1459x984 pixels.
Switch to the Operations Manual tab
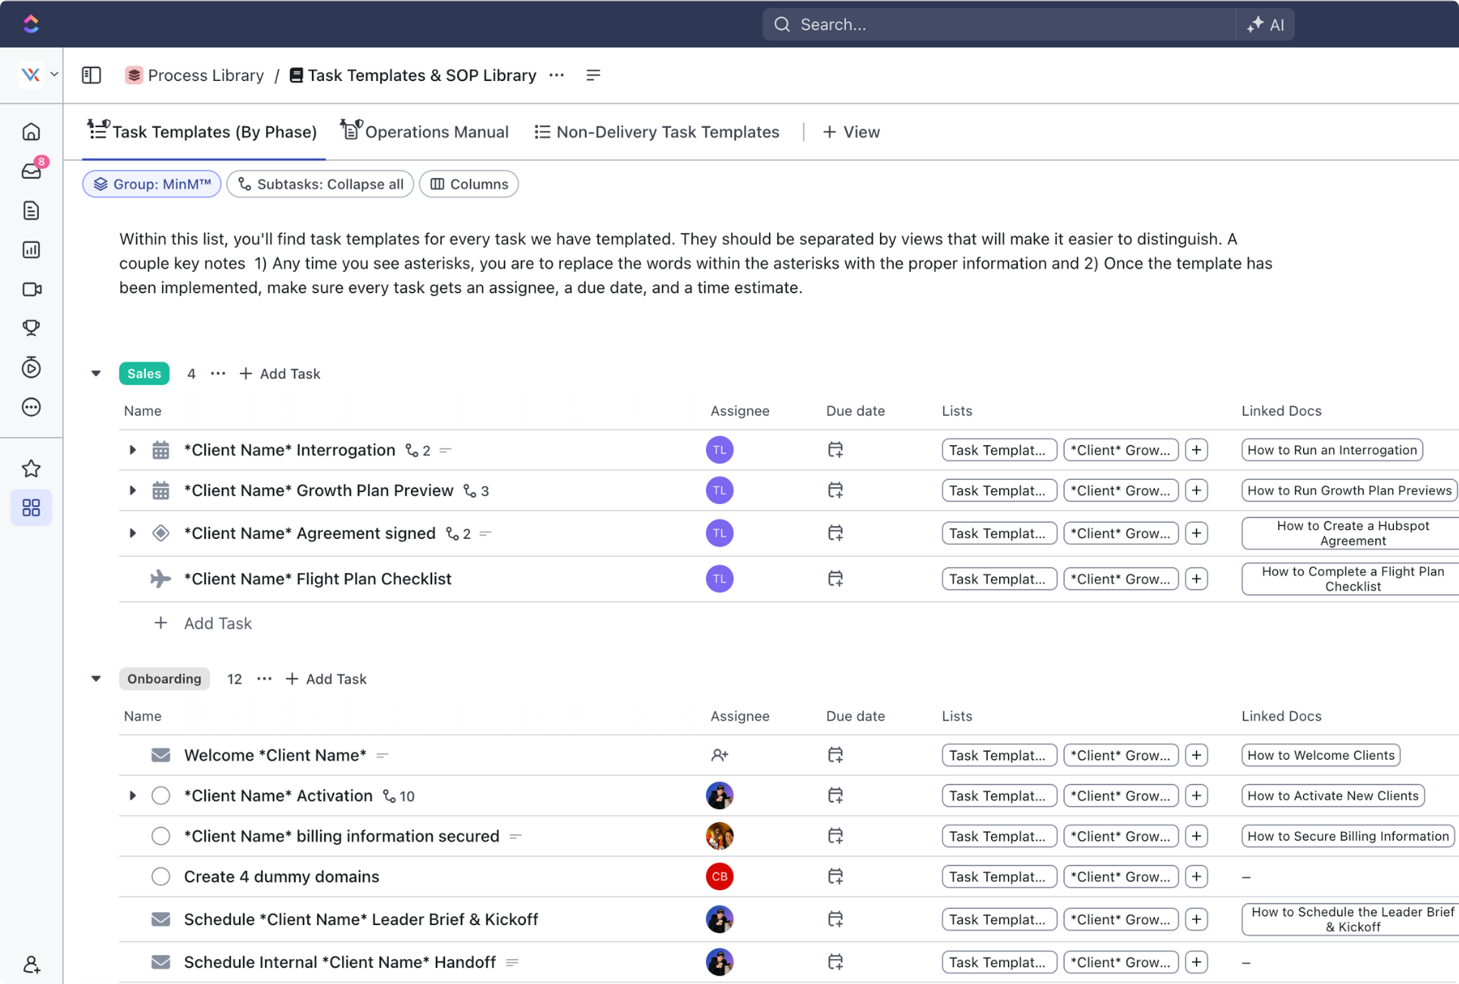click(425, 132)
